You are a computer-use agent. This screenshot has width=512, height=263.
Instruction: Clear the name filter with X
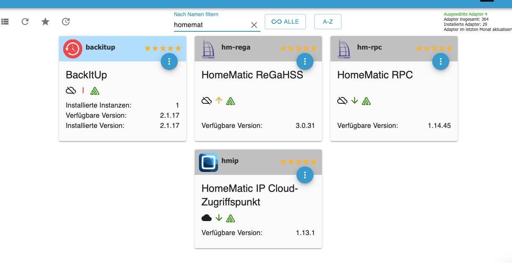(254, 25)
